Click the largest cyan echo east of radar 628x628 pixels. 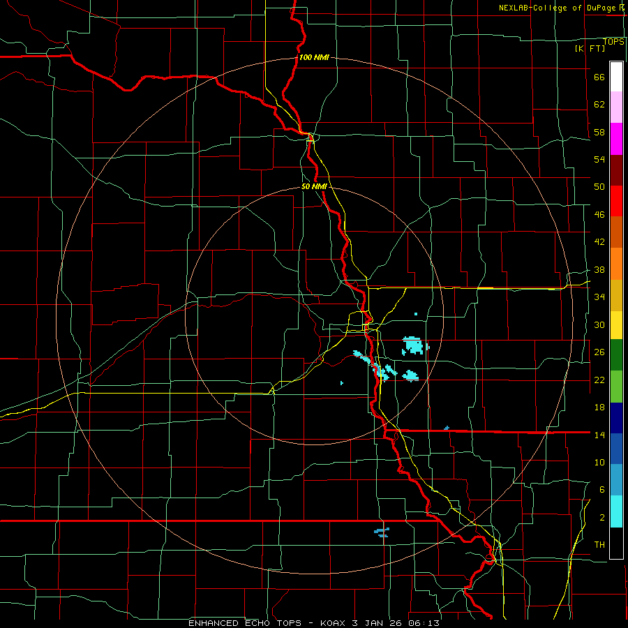click(412, 345)
